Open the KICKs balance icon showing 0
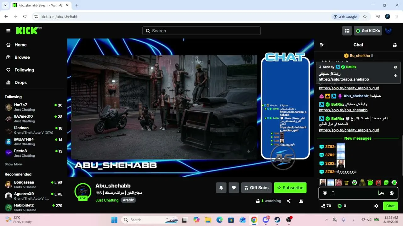 (342, 206)
